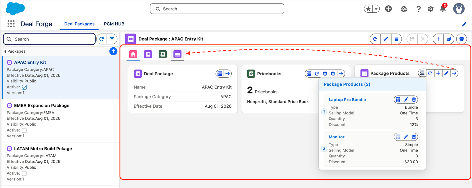Open the favorites list dropdown arrow
This screenshot has width=472, height=188.
point(376,9)
